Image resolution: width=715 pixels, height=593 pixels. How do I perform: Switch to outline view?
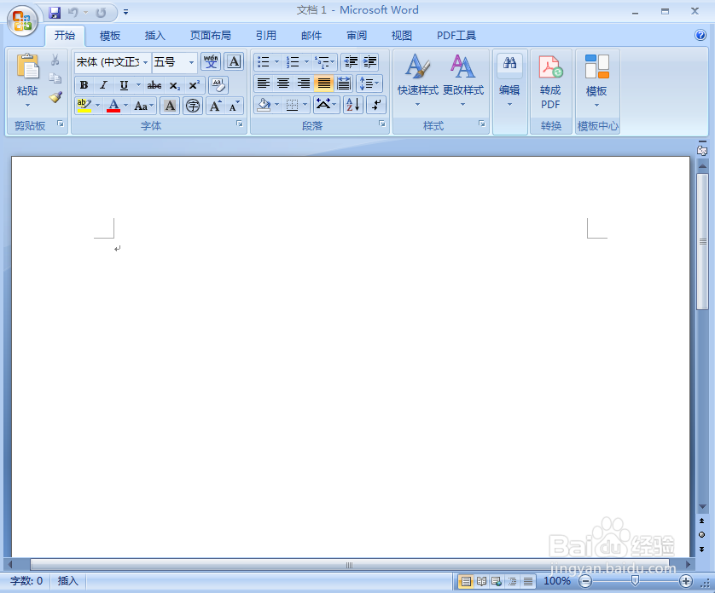[513, 581]
